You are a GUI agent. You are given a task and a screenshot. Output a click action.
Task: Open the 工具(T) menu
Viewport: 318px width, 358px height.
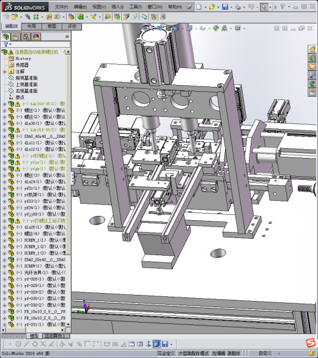point(136,7)
